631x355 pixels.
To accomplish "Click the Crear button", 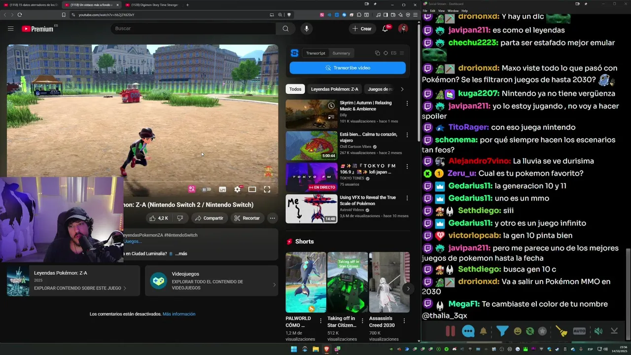I will click(x=361, y=29).
